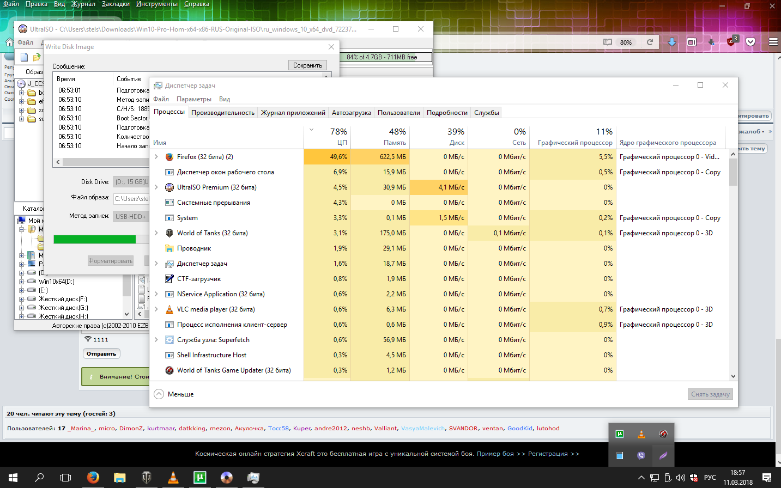Image resolution: width=781 pixels, height=488 pixels.
Task: Switch to Подробности tab
Action: [x=447, y=113]
